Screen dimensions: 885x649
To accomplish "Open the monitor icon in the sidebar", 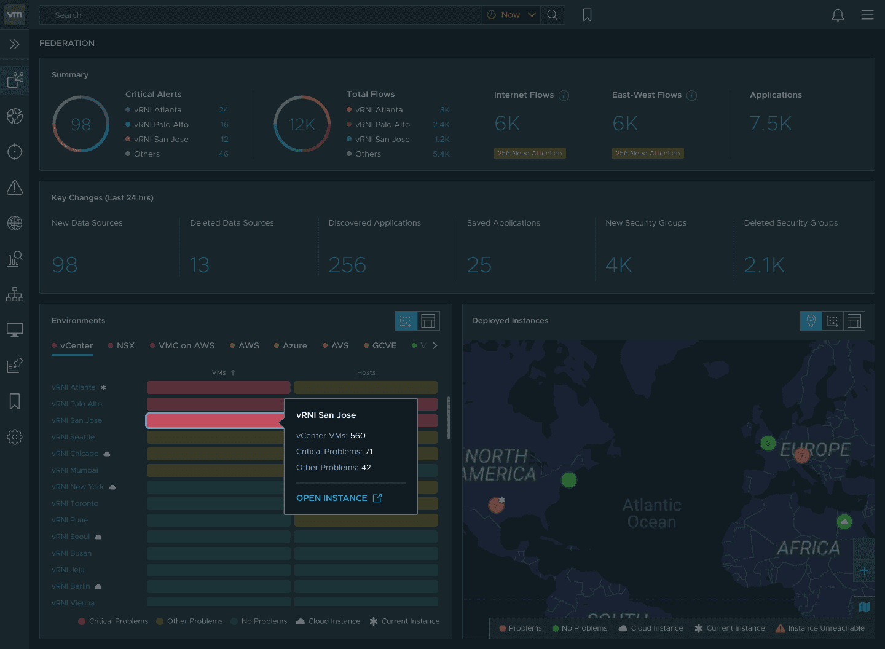I will (15, 330).
